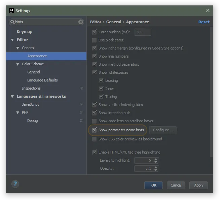This screenshot has width=220, height=200.
Task: Collapse the PHP tree node
Action: pos(18,113)
